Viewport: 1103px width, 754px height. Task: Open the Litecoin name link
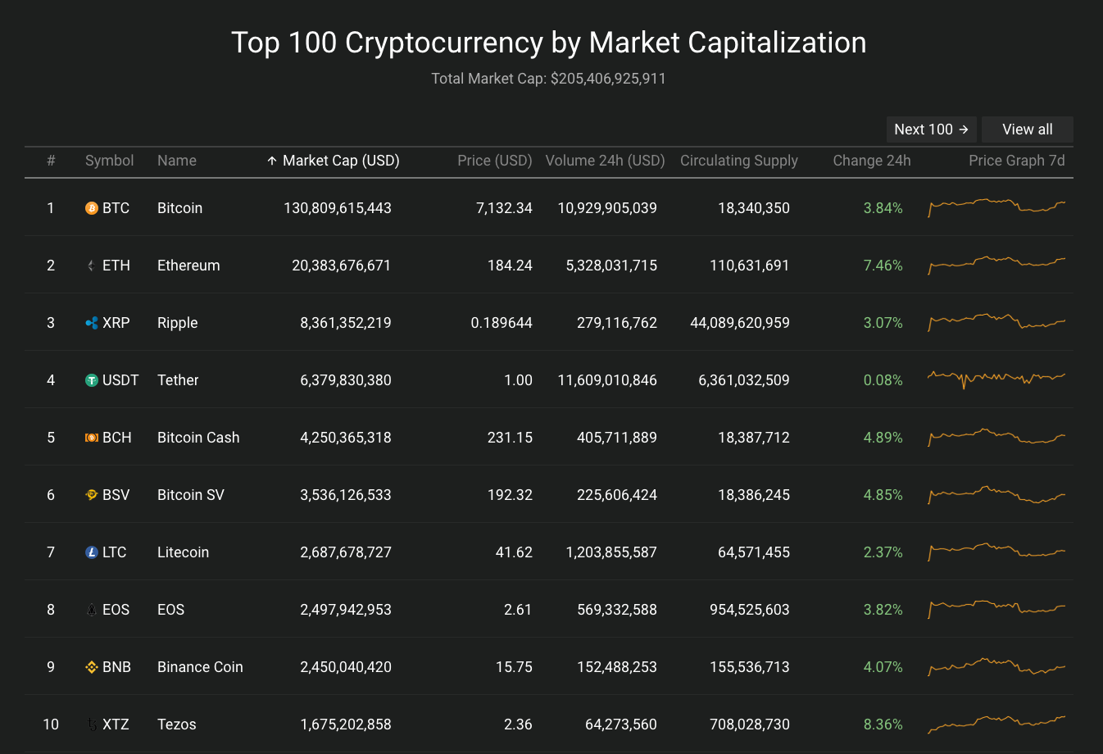tap(183, 552)
